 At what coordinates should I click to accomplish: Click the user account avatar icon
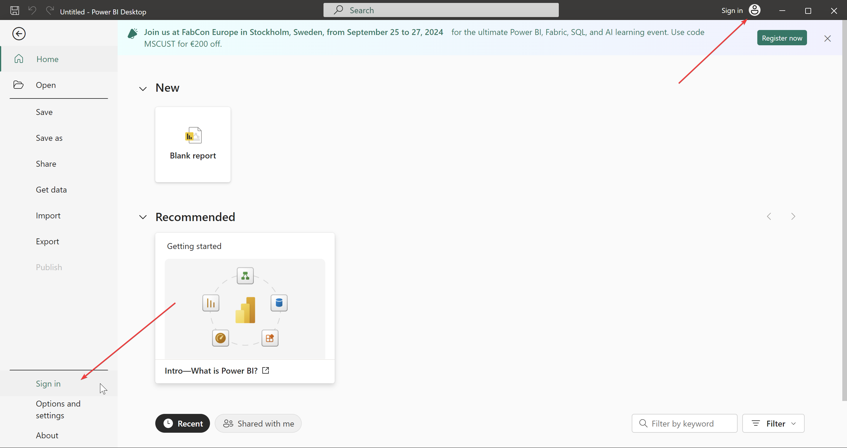(755, 10)
